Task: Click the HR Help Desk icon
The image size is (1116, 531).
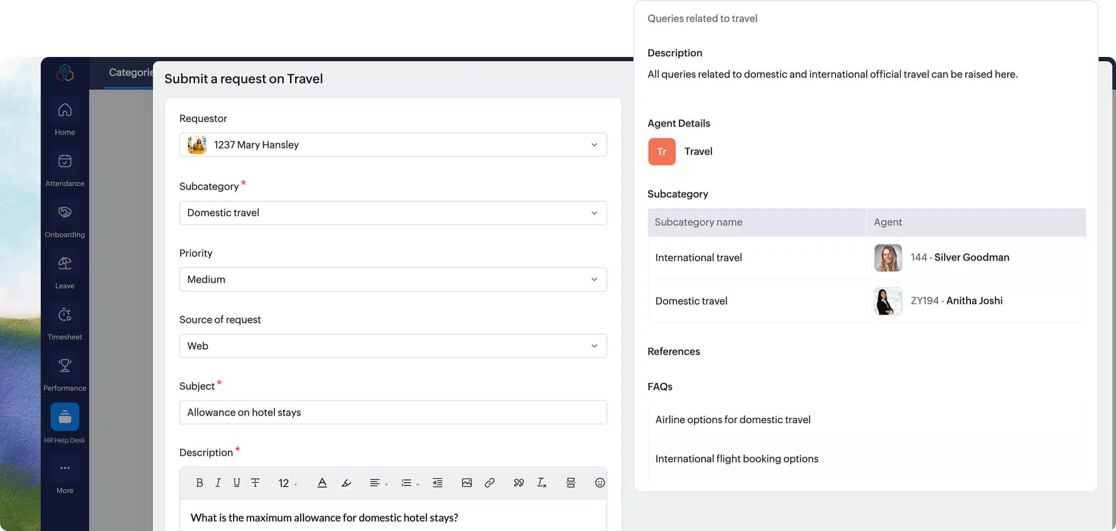Action: click(65, 417)
